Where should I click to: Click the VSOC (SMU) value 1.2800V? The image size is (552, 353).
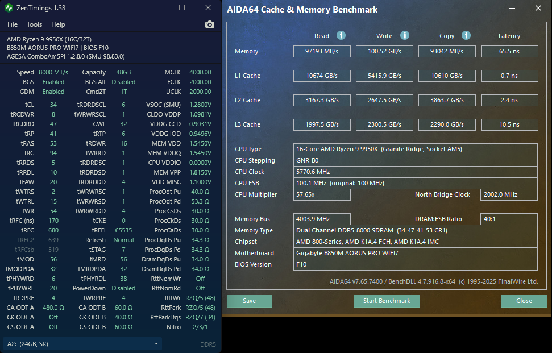pyautogui.click(x=200, y=105)
